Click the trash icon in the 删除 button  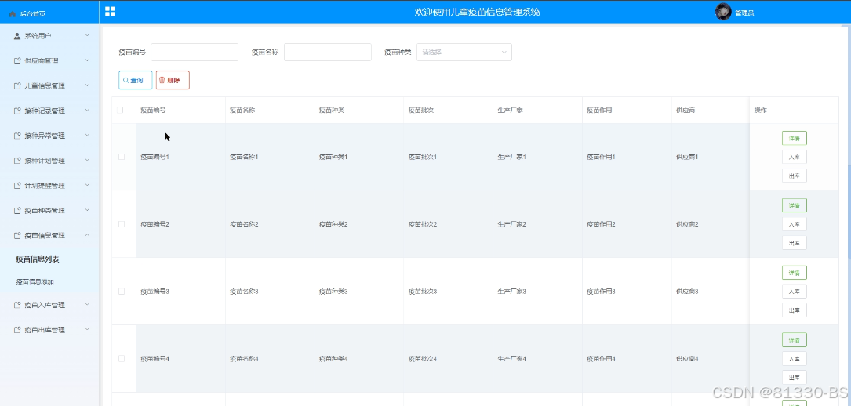point(162,80)
